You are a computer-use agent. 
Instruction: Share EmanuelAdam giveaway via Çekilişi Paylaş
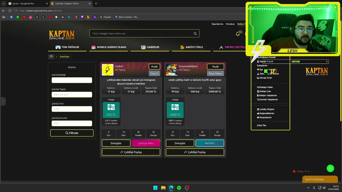(195, 152)
